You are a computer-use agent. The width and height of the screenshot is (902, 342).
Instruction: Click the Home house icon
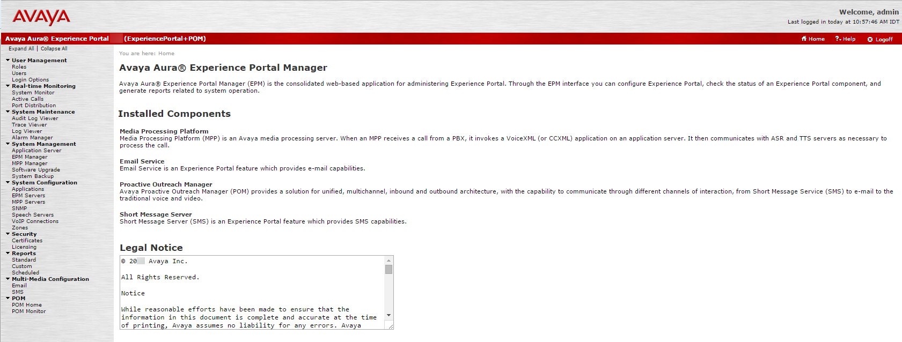[804, 39]
